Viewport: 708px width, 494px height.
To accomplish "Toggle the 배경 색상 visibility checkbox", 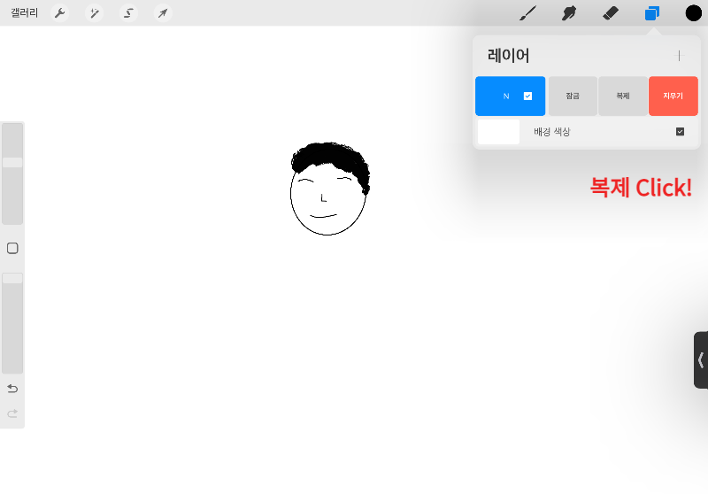I will [680, 131].
